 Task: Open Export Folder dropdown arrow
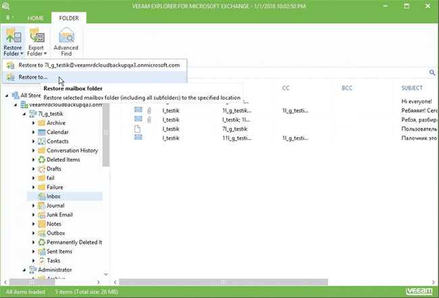(45, 54)
